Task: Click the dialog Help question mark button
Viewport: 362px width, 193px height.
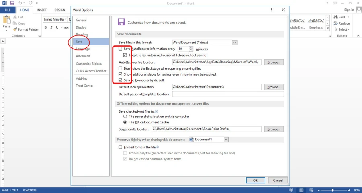Action: [x=271, y=10]
